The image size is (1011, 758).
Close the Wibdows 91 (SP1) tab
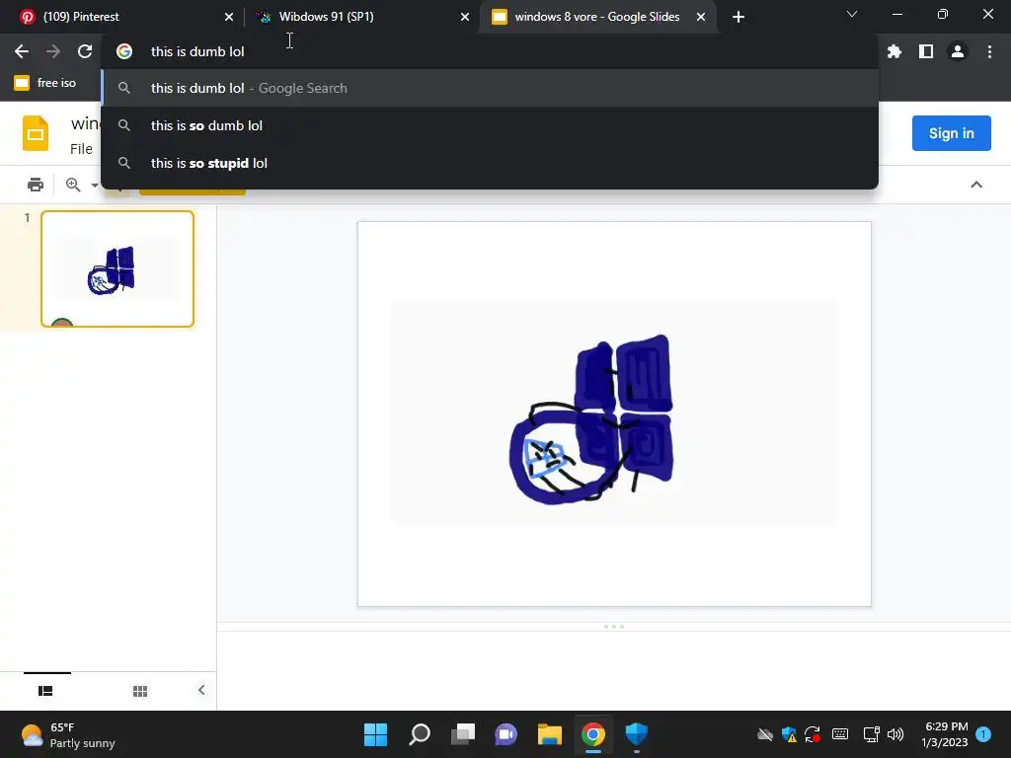(465, 17)
